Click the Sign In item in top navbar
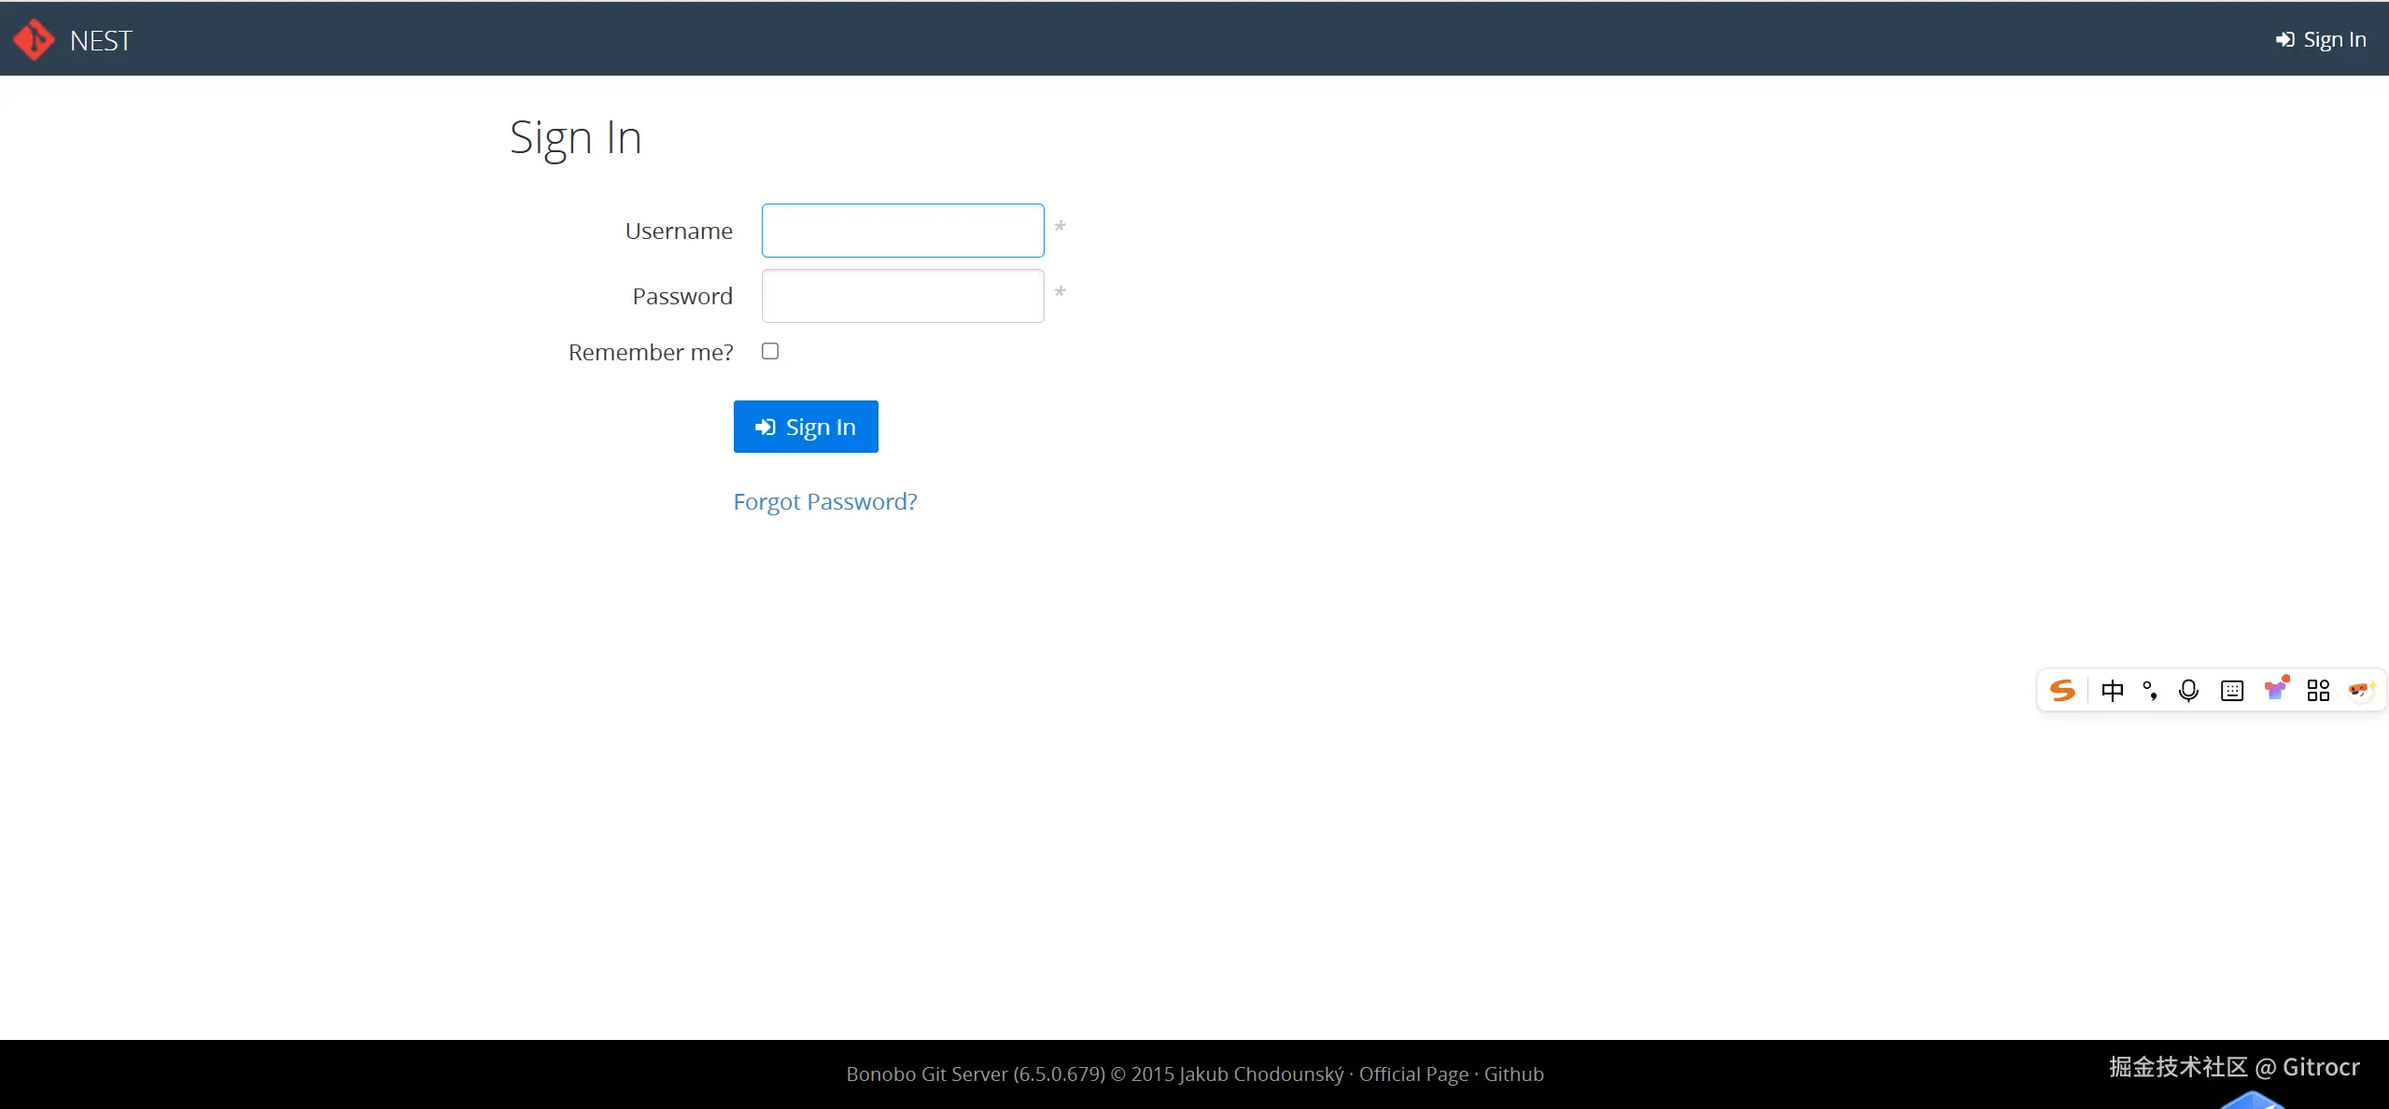The width and height of the screenshot is (2389, 1109). tap(2321, 39)
